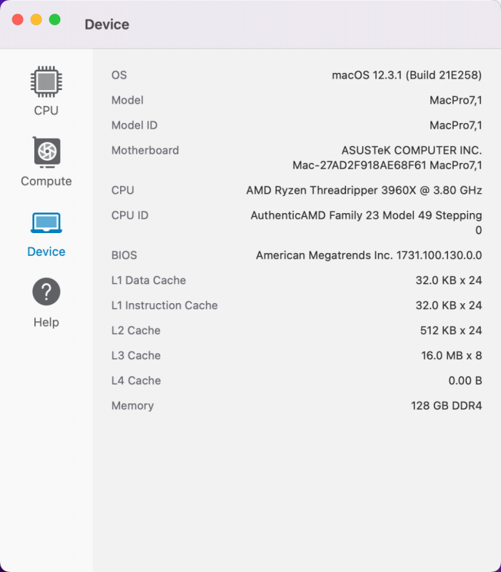501x572 pixels.
Task: Click the Device laptop icon
Action: click(46, 222)
